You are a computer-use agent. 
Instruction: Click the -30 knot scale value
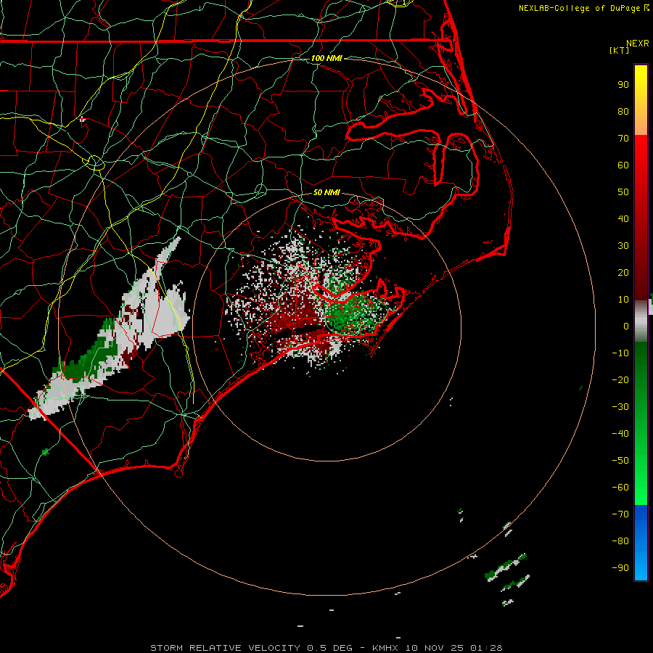pyautogui.click(x=620, y=407)
